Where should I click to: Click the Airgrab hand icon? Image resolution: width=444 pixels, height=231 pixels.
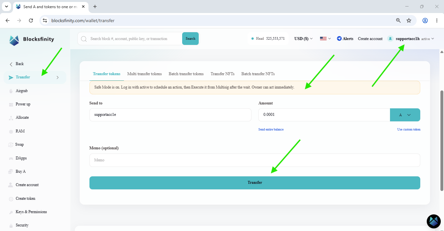[11, 91]
